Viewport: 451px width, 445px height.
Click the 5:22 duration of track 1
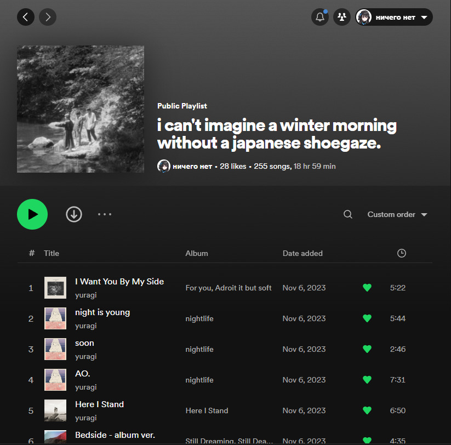click(397, 288)
